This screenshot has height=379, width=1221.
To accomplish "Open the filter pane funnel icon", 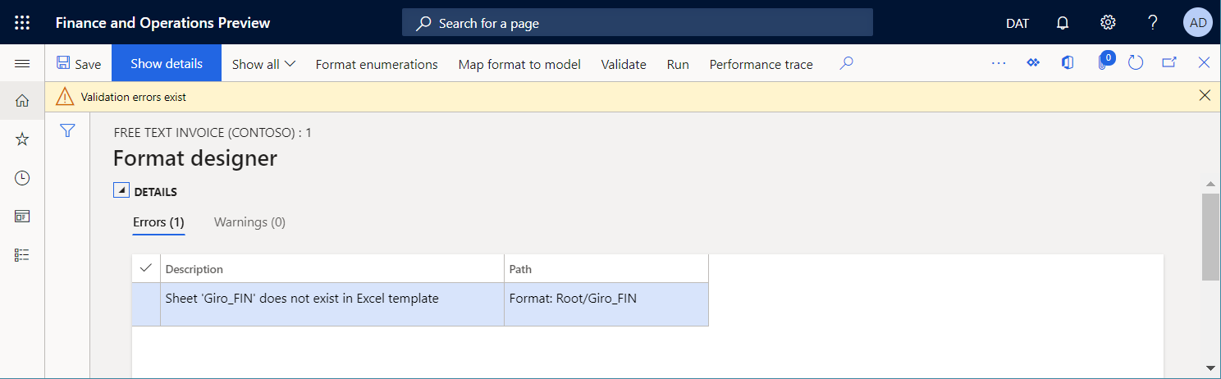I will tap(68, 130).
